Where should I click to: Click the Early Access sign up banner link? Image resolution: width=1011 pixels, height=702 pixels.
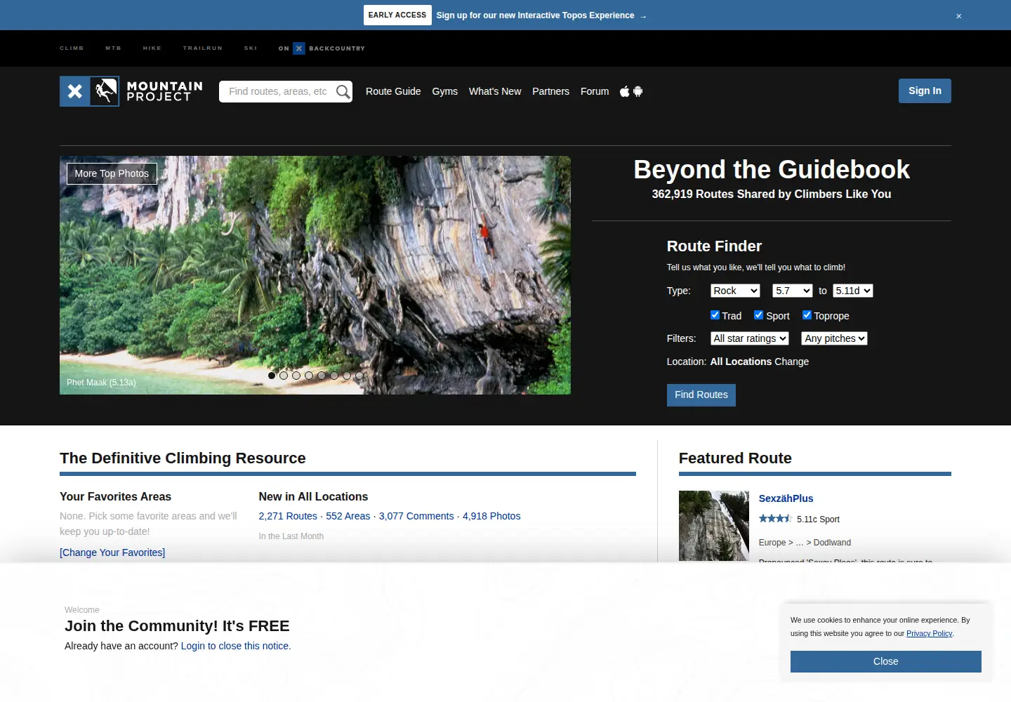click(x=541, y=15)
